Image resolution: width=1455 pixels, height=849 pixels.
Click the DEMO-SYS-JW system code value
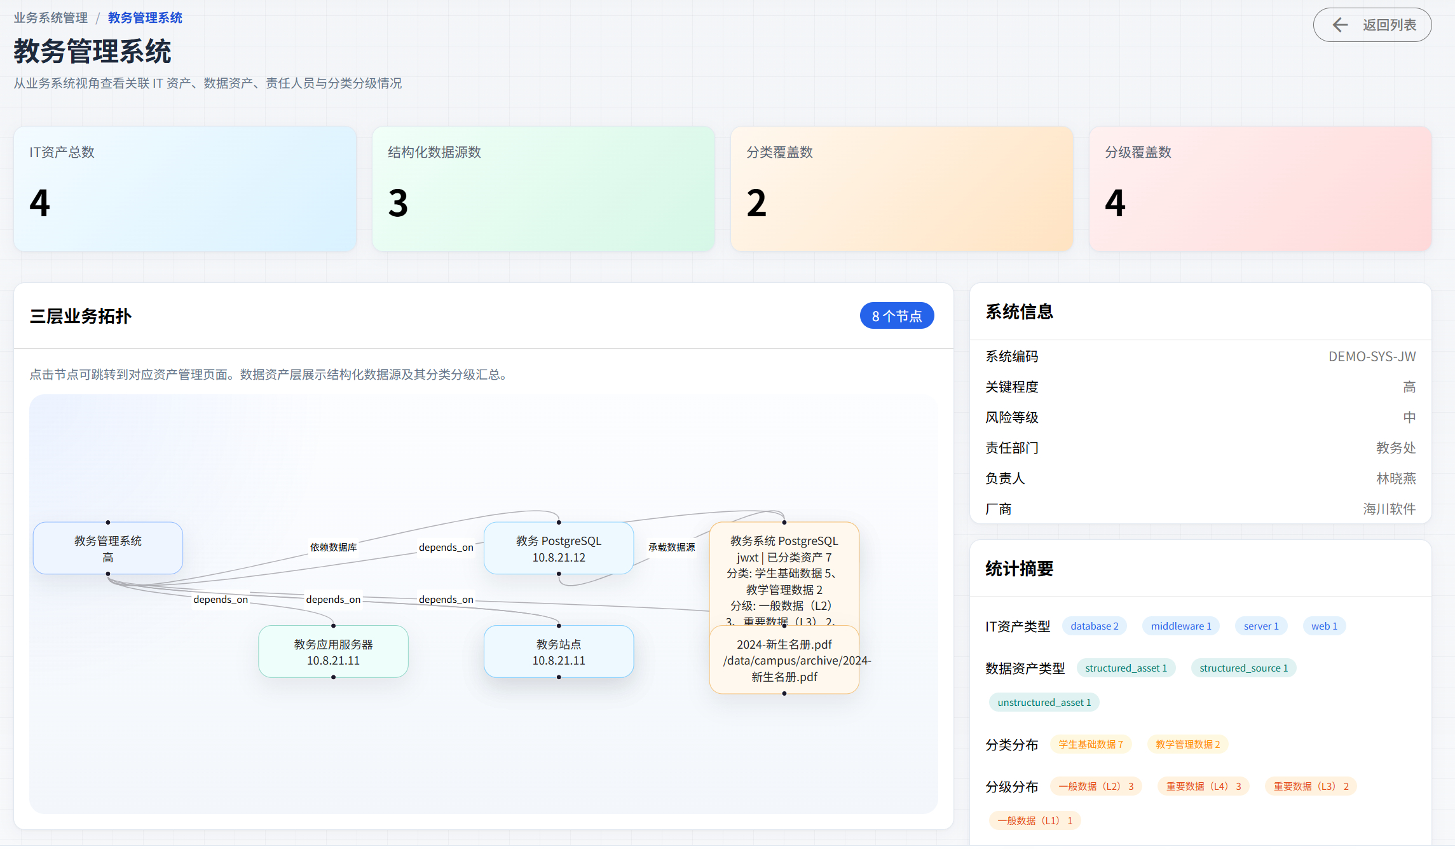(1372, 357)
